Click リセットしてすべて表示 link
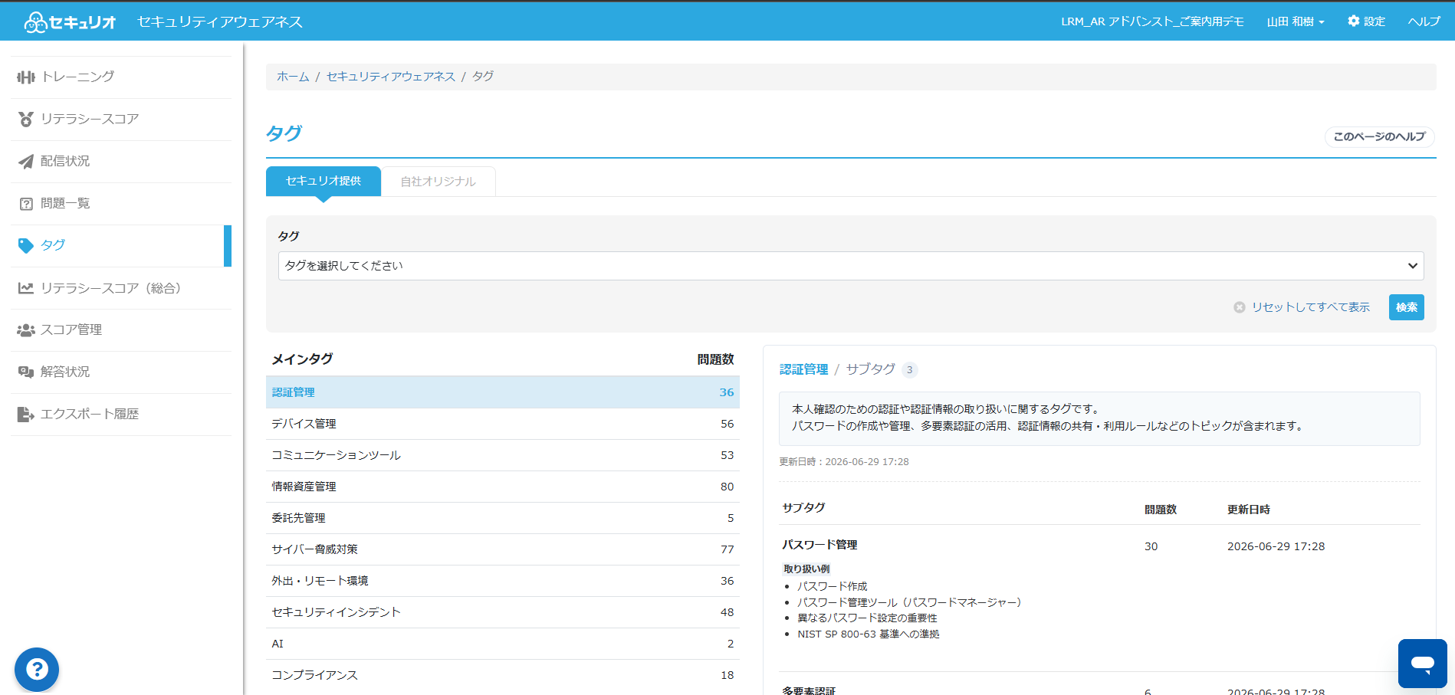The image size is (1455, 695). click(x=1311, y=307)
